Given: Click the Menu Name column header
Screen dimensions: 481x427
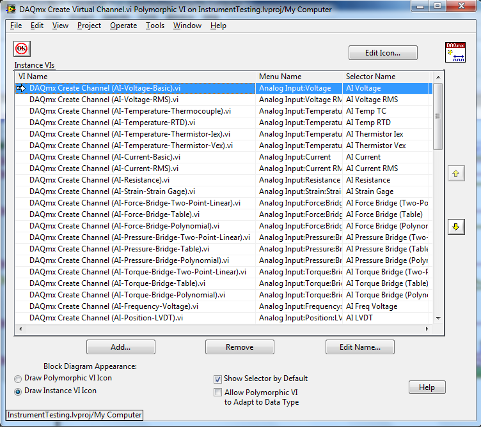Looking at the screenshot, I should 299,77.
